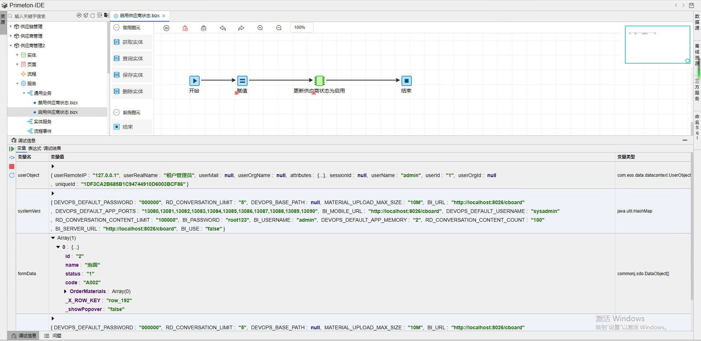Expand the OrderMaterials array entry
701x341 pixels.
point(65,292)
